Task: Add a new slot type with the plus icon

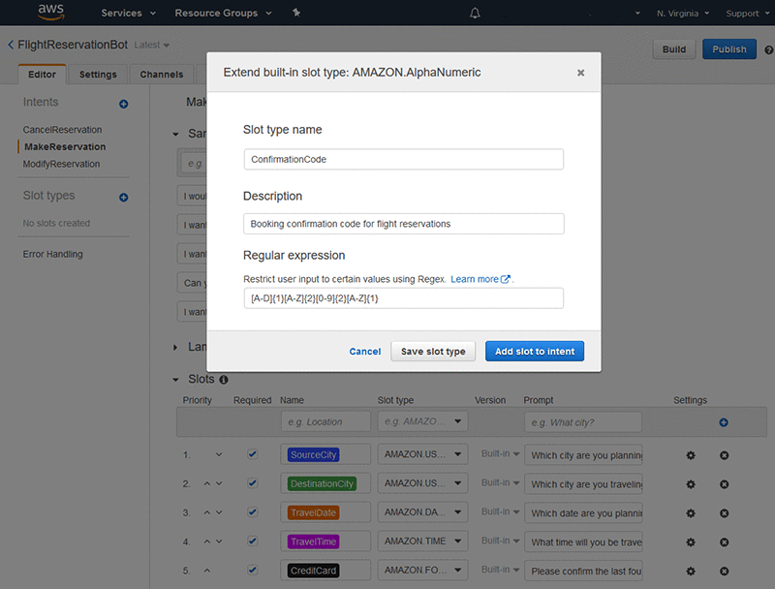Action: point(124,198)
